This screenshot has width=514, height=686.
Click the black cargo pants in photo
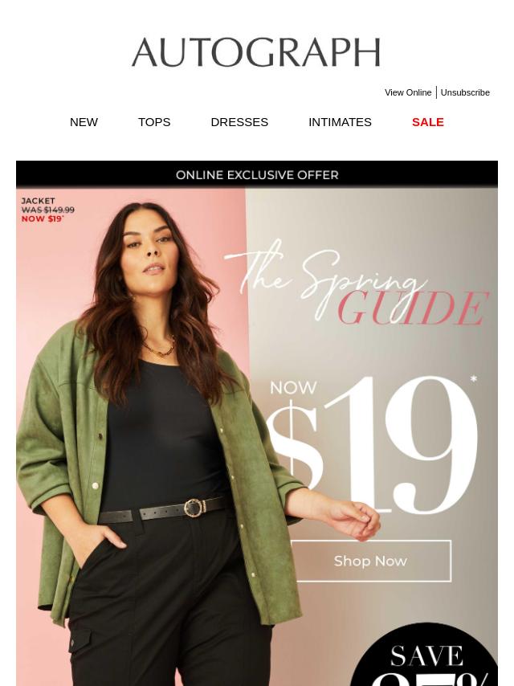tap(170, 604)
